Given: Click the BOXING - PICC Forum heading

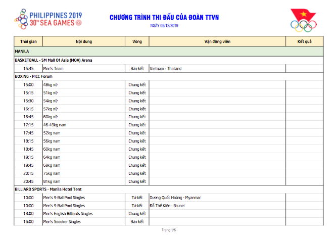Looking at the screenshot, I should click(34, 76).
